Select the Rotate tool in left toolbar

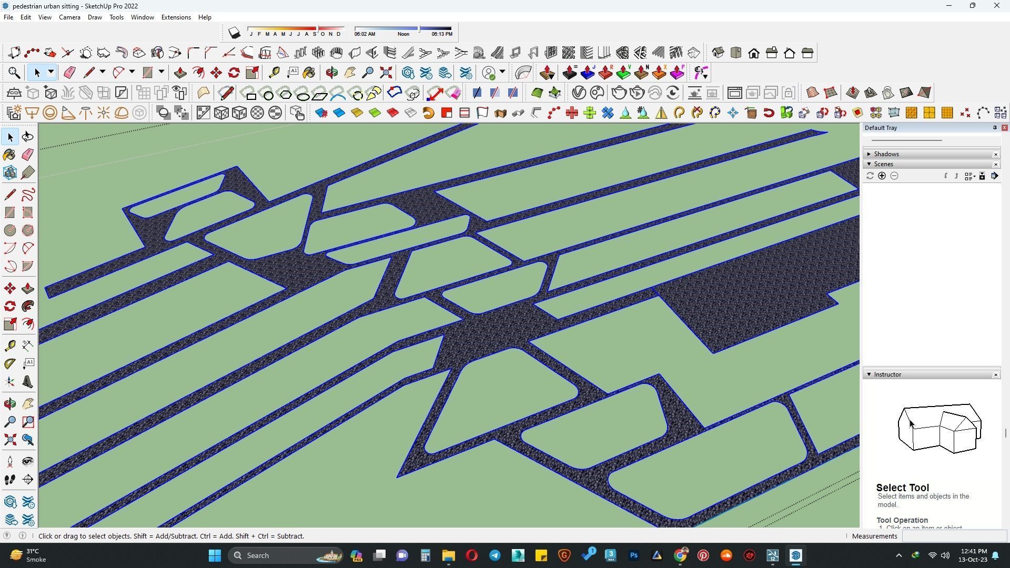9,306
